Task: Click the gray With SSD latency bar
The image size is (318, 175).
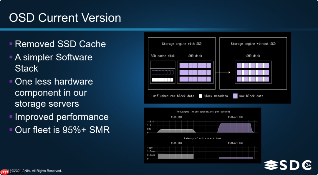Action: tap(176, 156)
